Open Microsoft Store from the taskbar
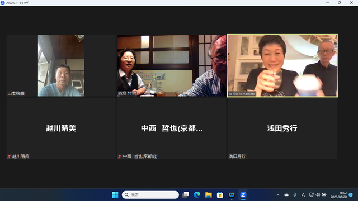The height and width of the screenshot is (201, 358). click(x=220, y=195)
